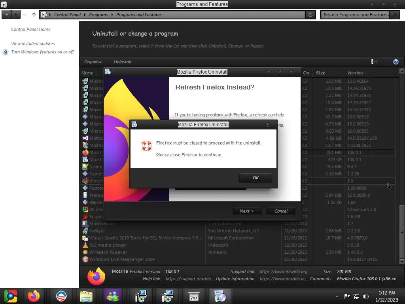405x304 pixels.
Task: Click the Firefox uninstaller box-and-disc taskbar icon
Action: click(220, 296)
